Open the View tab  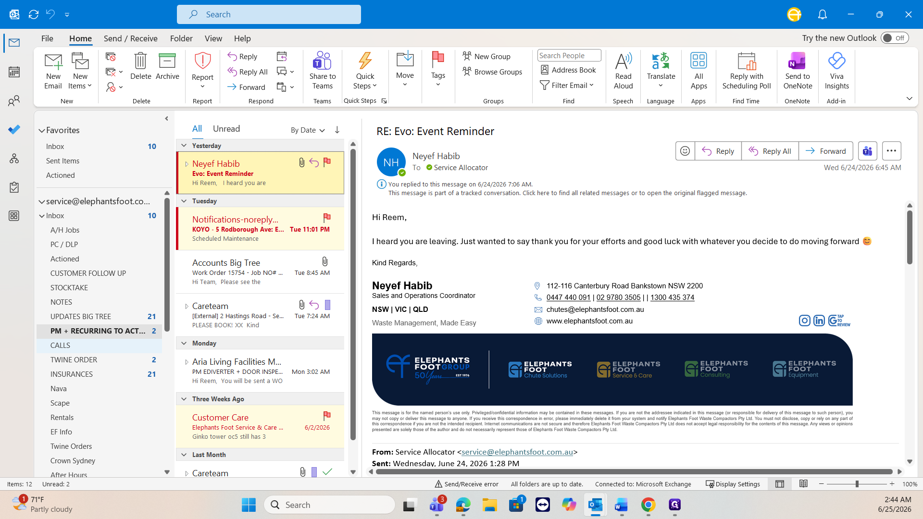point(213,38)
